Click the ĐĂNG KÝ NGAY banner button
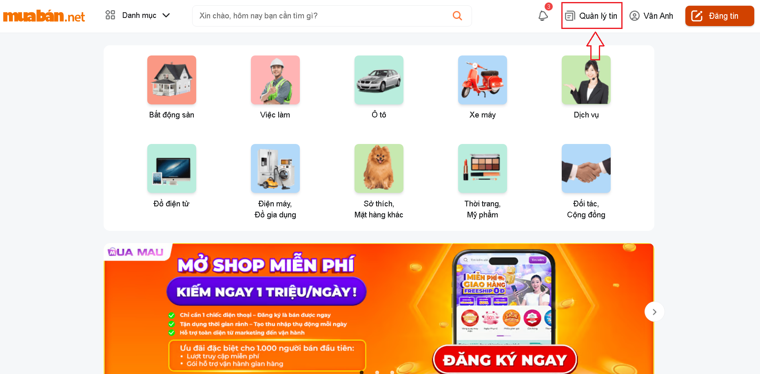Viewport: 760px width, 374px height. coord(505,360)
